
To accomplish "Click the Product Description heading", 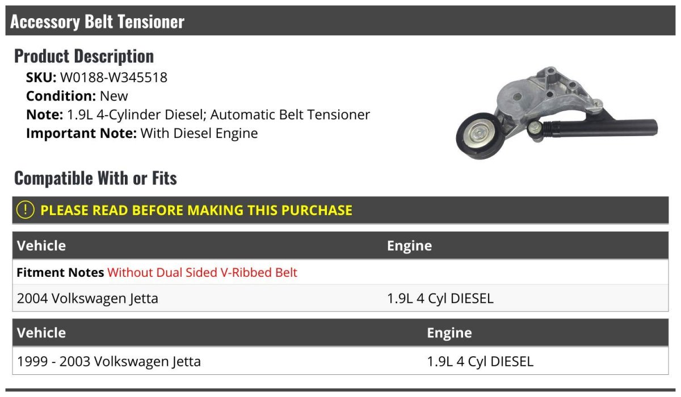I will point(84,56).
